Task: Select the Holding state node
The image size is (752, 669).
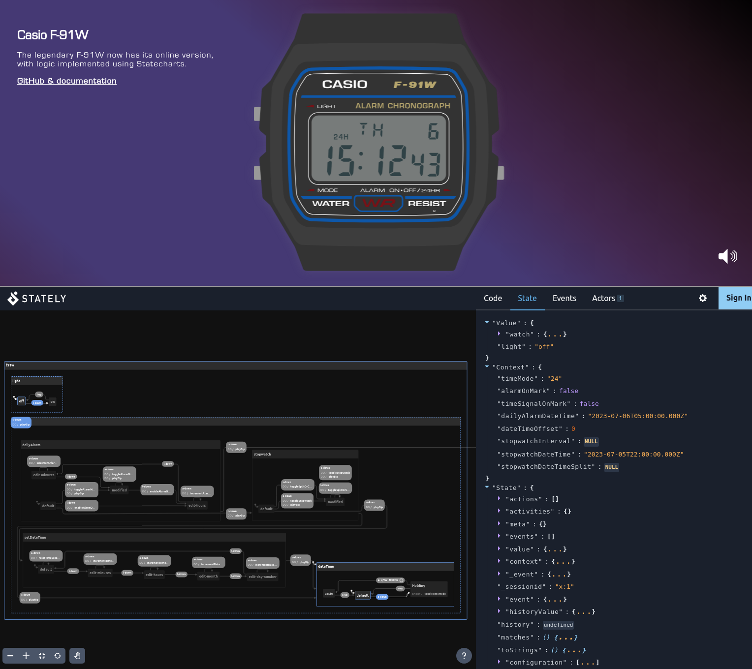Action: pos(429,589)
